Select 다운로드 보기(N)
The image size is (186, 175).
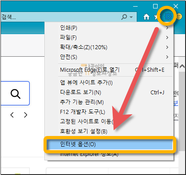click(x=109, y=93)
